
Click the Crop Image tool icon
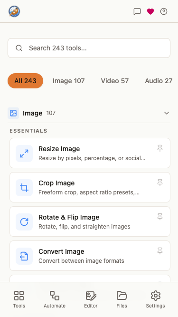coord(24,188)
